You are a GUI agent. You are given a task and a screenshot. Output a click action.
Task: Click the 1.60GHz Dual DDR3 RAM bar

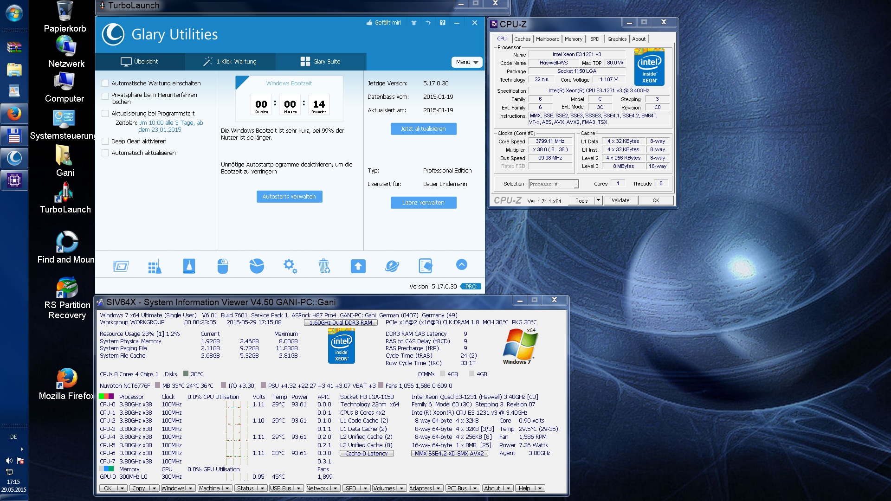(x=341, y=322)
